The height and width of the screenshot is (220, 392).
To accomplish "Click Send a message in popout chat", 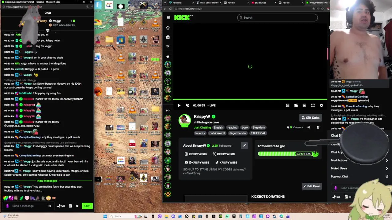I will pyautogui.click(x=28, y=206).
